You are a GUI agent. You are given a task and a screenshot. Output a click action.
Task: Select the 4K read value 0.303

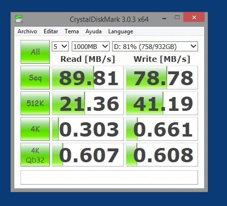88,129
